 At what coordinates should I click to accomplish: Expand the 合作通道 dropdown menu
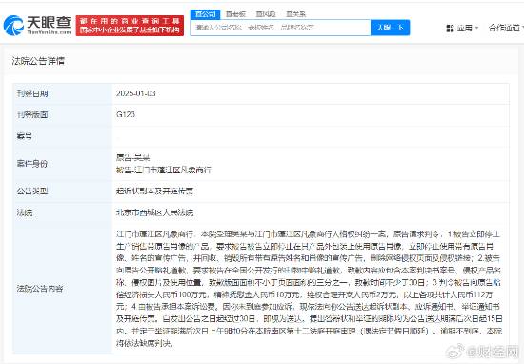point(506,28)
